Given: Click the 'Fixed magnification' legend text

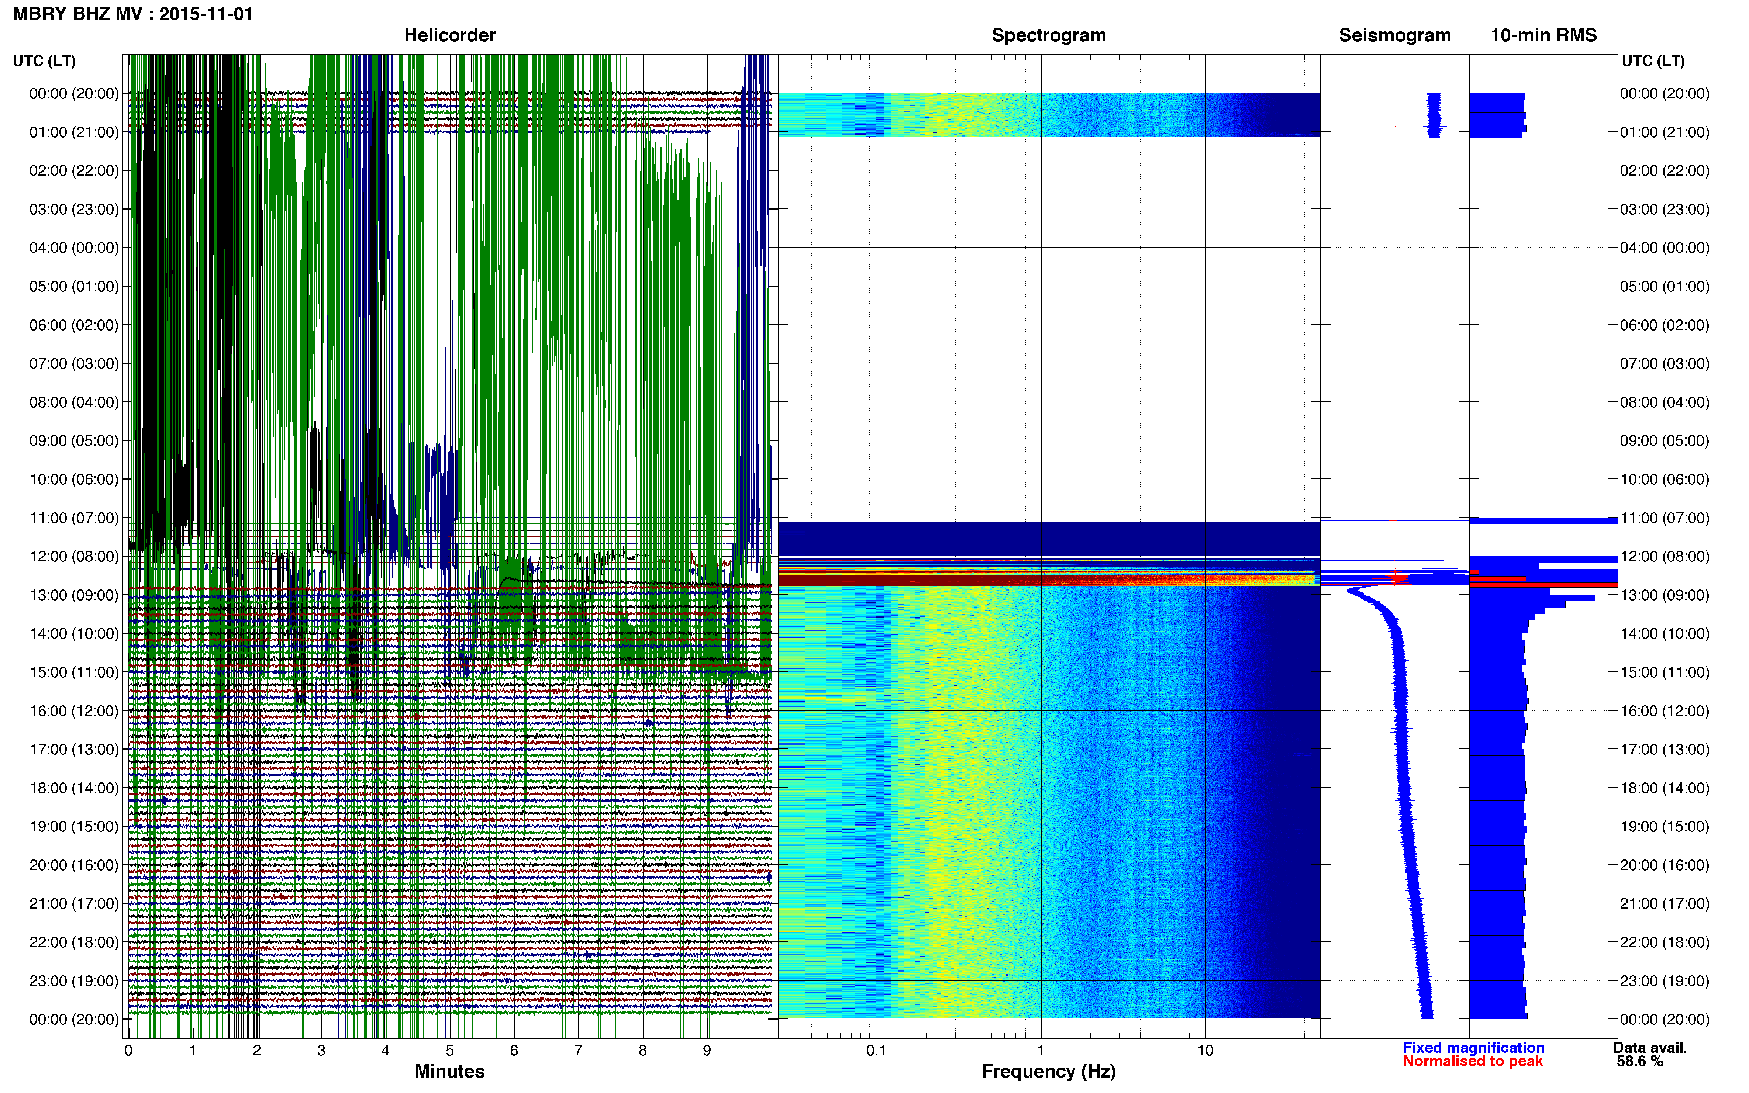Looking at the screenshot, I should [1473, 1048].
